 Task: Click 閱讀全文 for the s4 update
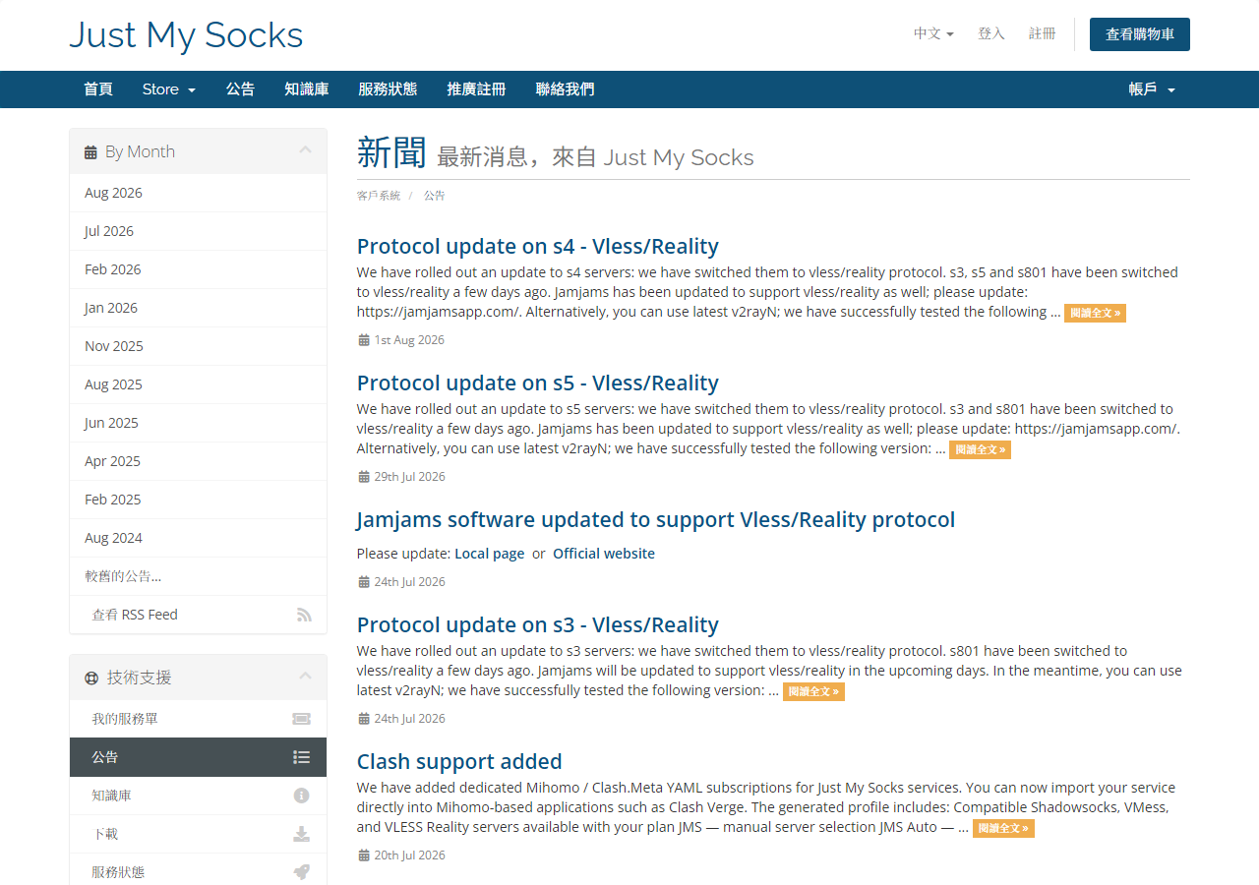click(x=1095, y=313)
